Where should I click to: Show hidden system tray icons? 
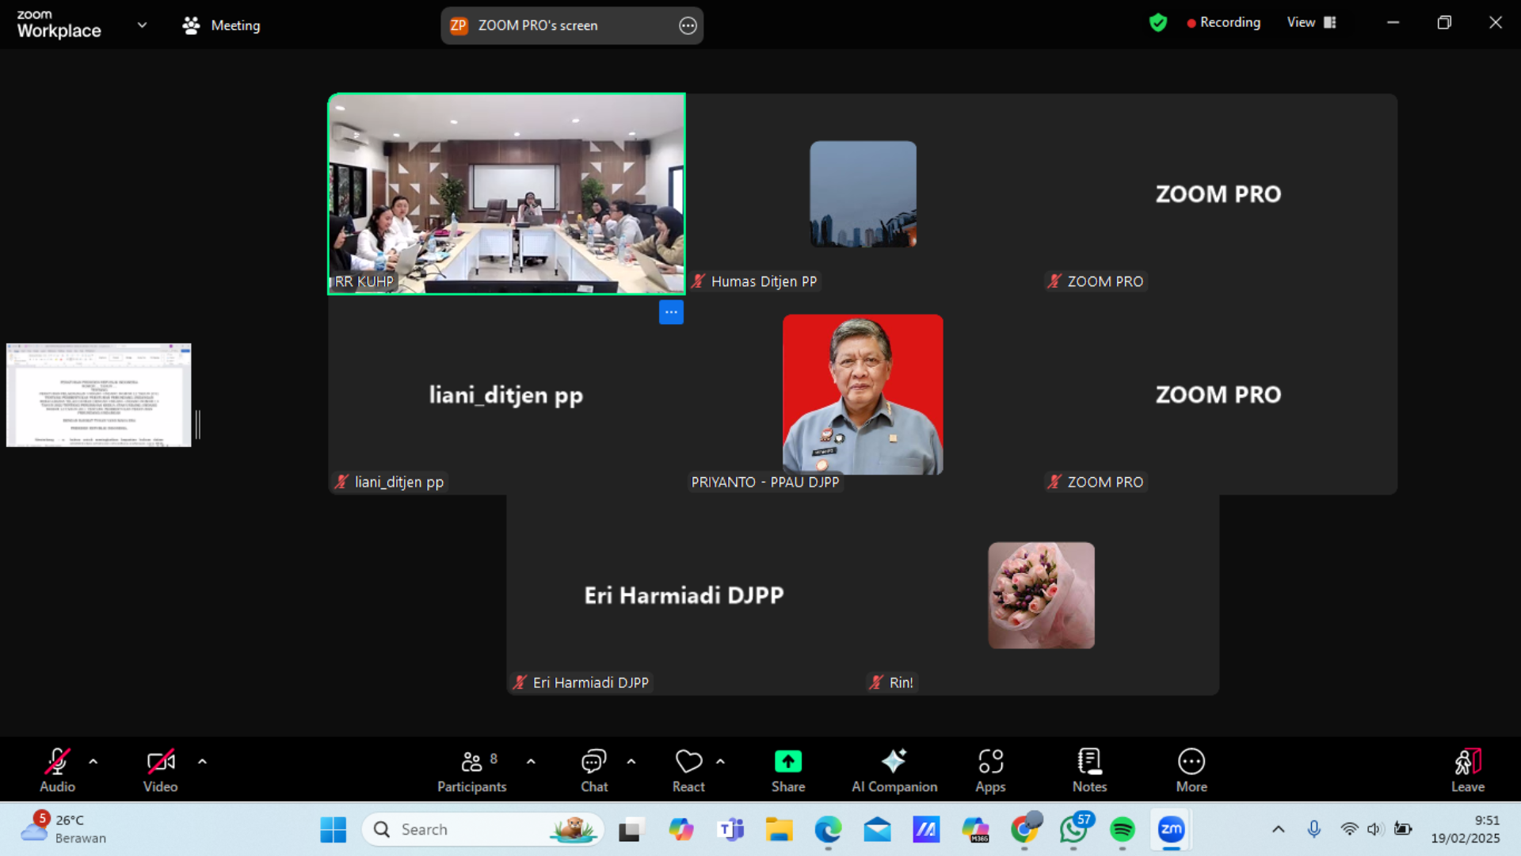1278,830
